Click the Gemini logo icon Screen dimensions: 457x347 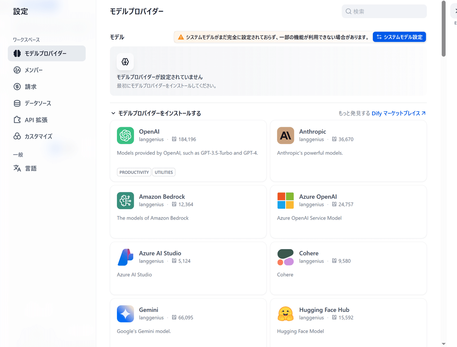(x=125, y=314)
